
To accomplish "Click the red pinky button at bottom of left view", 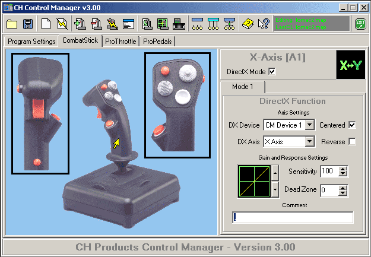I will [x=37, y=163].
